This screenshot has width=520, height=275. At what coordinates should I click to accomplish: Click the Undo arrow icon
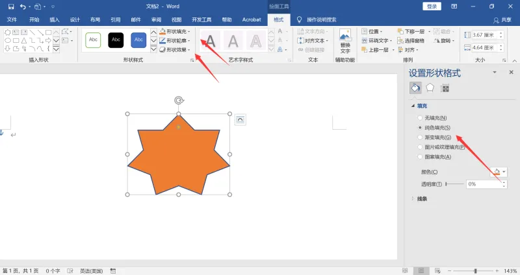point(23,6)
